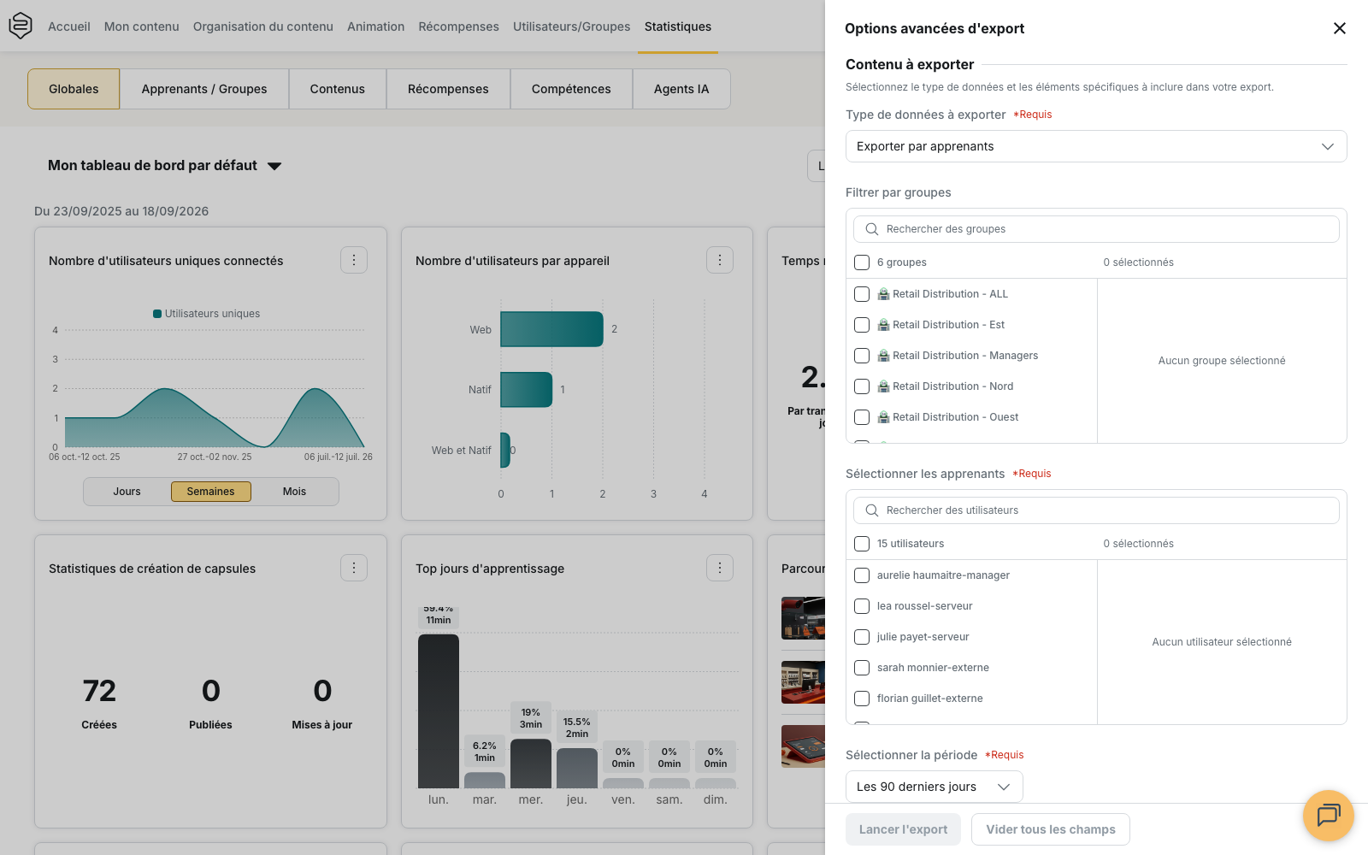Click the Retail Distribution - Ouest group icon
1368x855 pixels.
click(x=883, y=417)
